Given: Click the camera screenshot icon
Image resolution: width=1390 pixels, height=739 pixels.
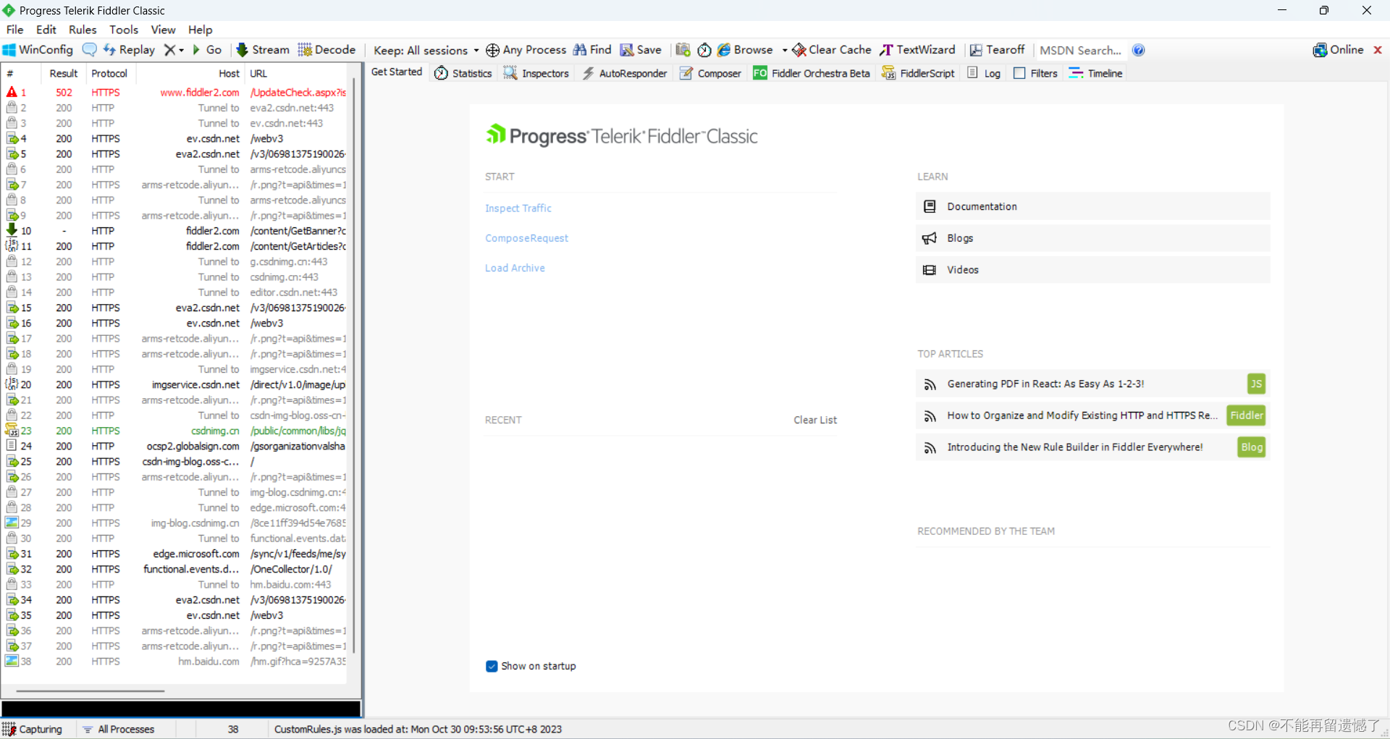Looking at the screenshot, I should 683,50.
